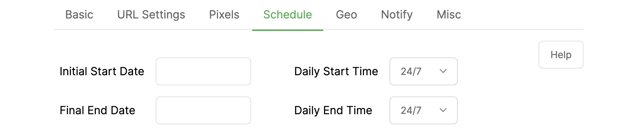Click the Initial Start Date label
Image resolution: width=634 pixels, height=140 pixels.
click(102, 71)
